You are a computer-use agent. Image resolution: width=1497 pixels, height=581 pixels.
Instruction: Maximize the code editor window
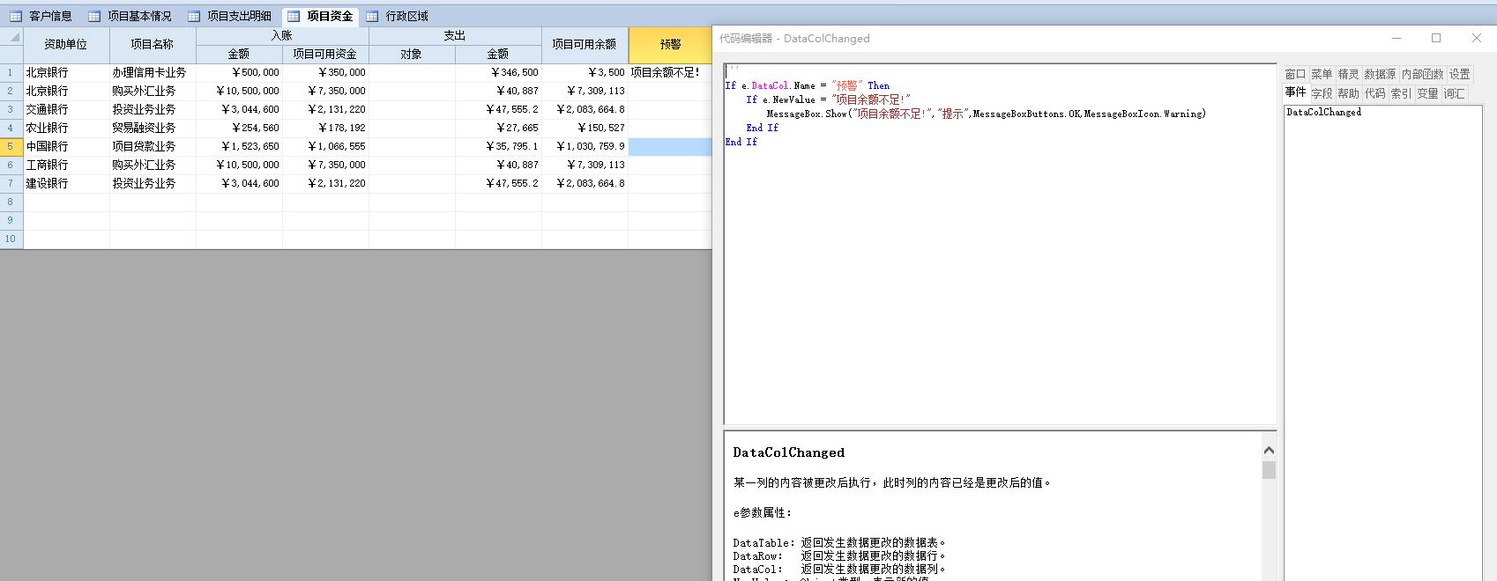point(1436,38)
